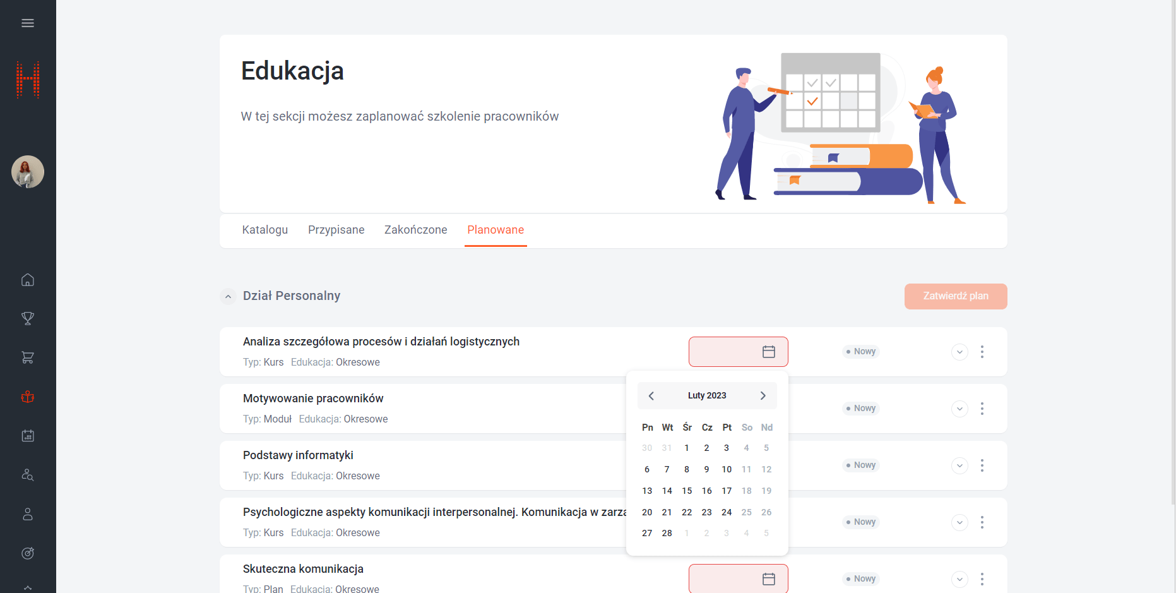
Task: Switch to the Katalogu tab
Action: point(264,230)
